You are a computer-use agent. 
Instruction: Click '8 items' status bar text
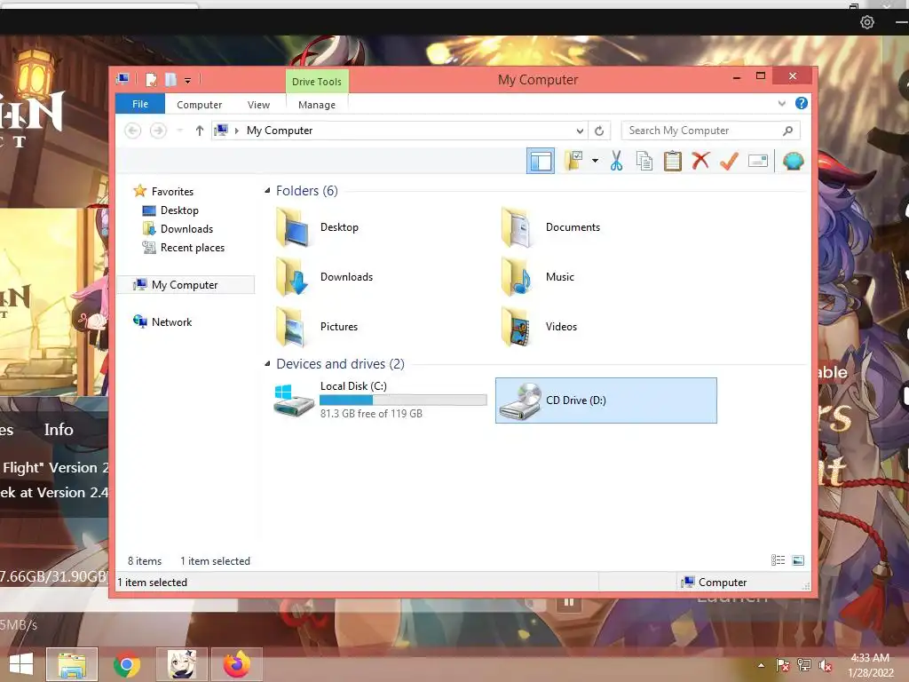[x=145, y=561]
